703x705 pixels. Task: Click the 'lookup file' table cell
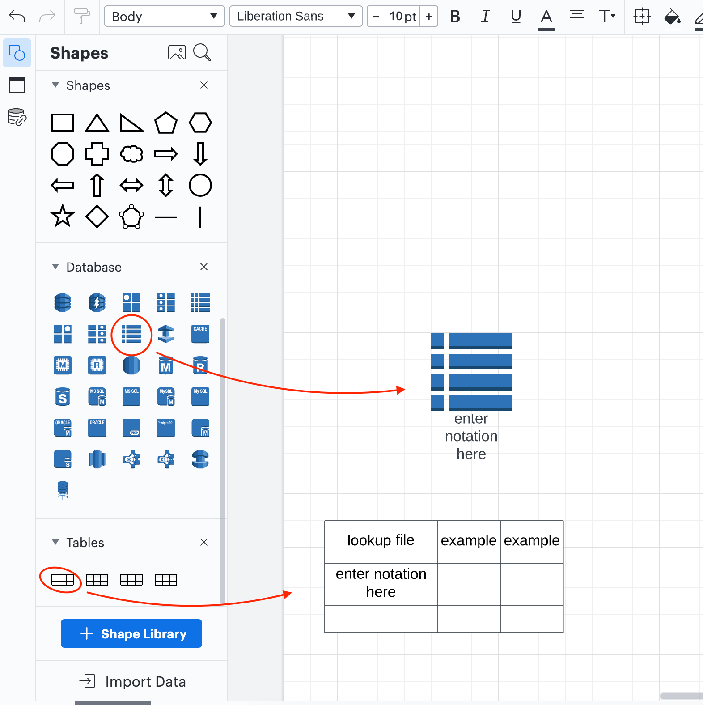381,542
